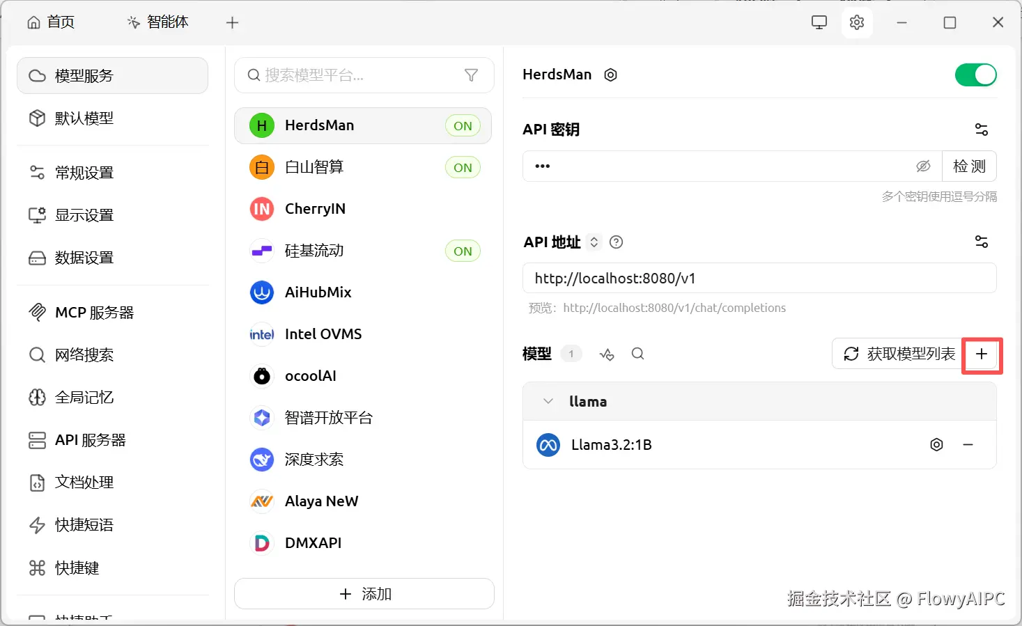Open 常规设置 settings section
This screenshot has height=626, width=1022.
(112, 173)
